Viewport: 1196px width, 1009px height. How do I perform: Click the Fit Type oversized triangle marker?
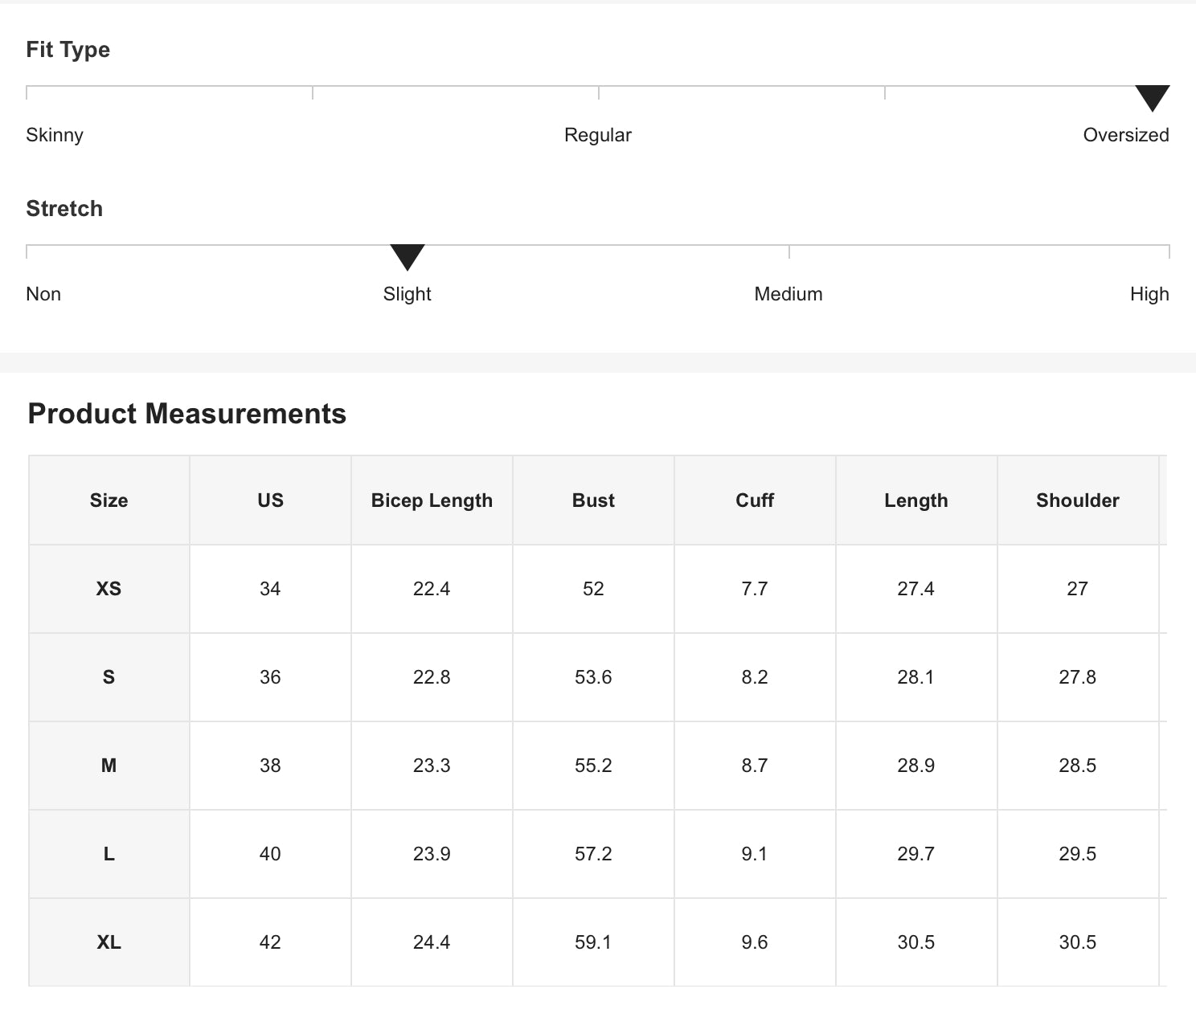point(1152,97)
